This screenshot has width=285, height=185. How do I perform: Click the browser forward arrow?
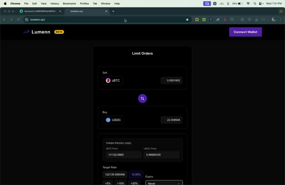(x=11, y=20)
